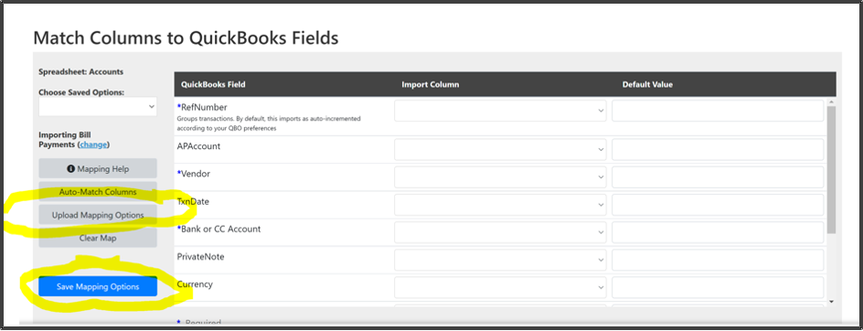Click Upload Mapping Options button
Image resolution: width=863 pixels, height=331 pixels.
tap(98, 215)
